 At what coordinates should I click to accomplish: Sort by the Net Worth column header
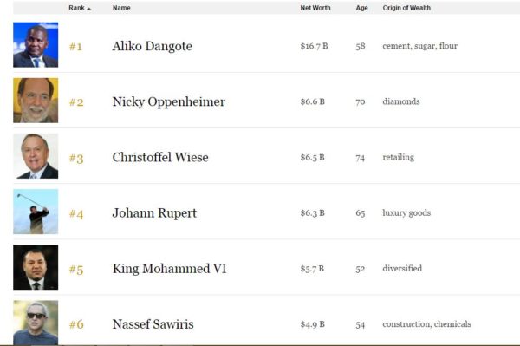(x=315, y=8)
